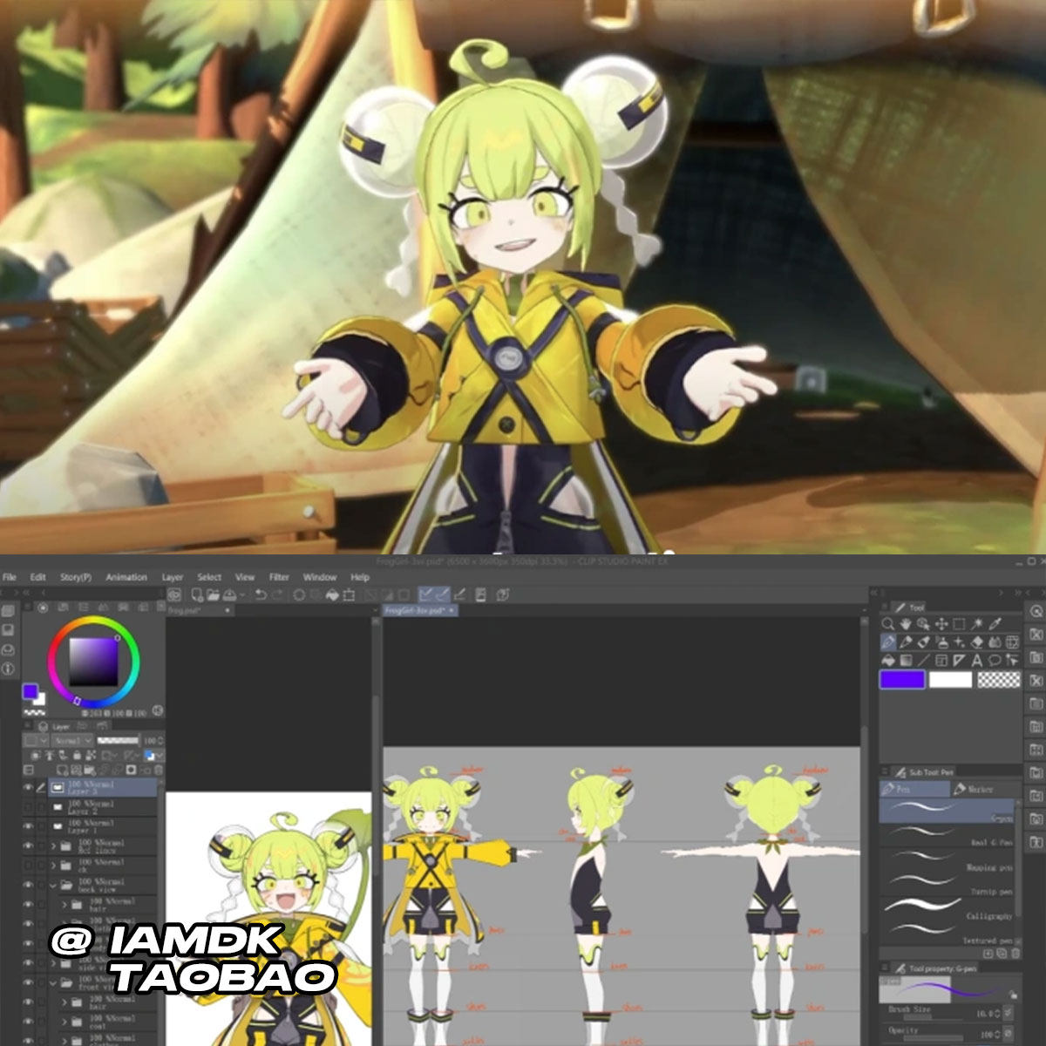Select the rectangle Selection tool
Image resolution: width=1046 pixels, height=1046 pixels.
959,624
